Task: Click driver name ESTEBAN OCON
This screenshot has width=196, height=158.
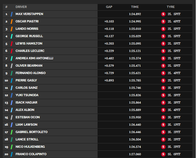Action: coord(28,117)
